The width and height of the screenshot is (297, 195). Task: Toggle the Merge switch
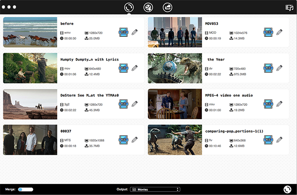tap(25, 189)
